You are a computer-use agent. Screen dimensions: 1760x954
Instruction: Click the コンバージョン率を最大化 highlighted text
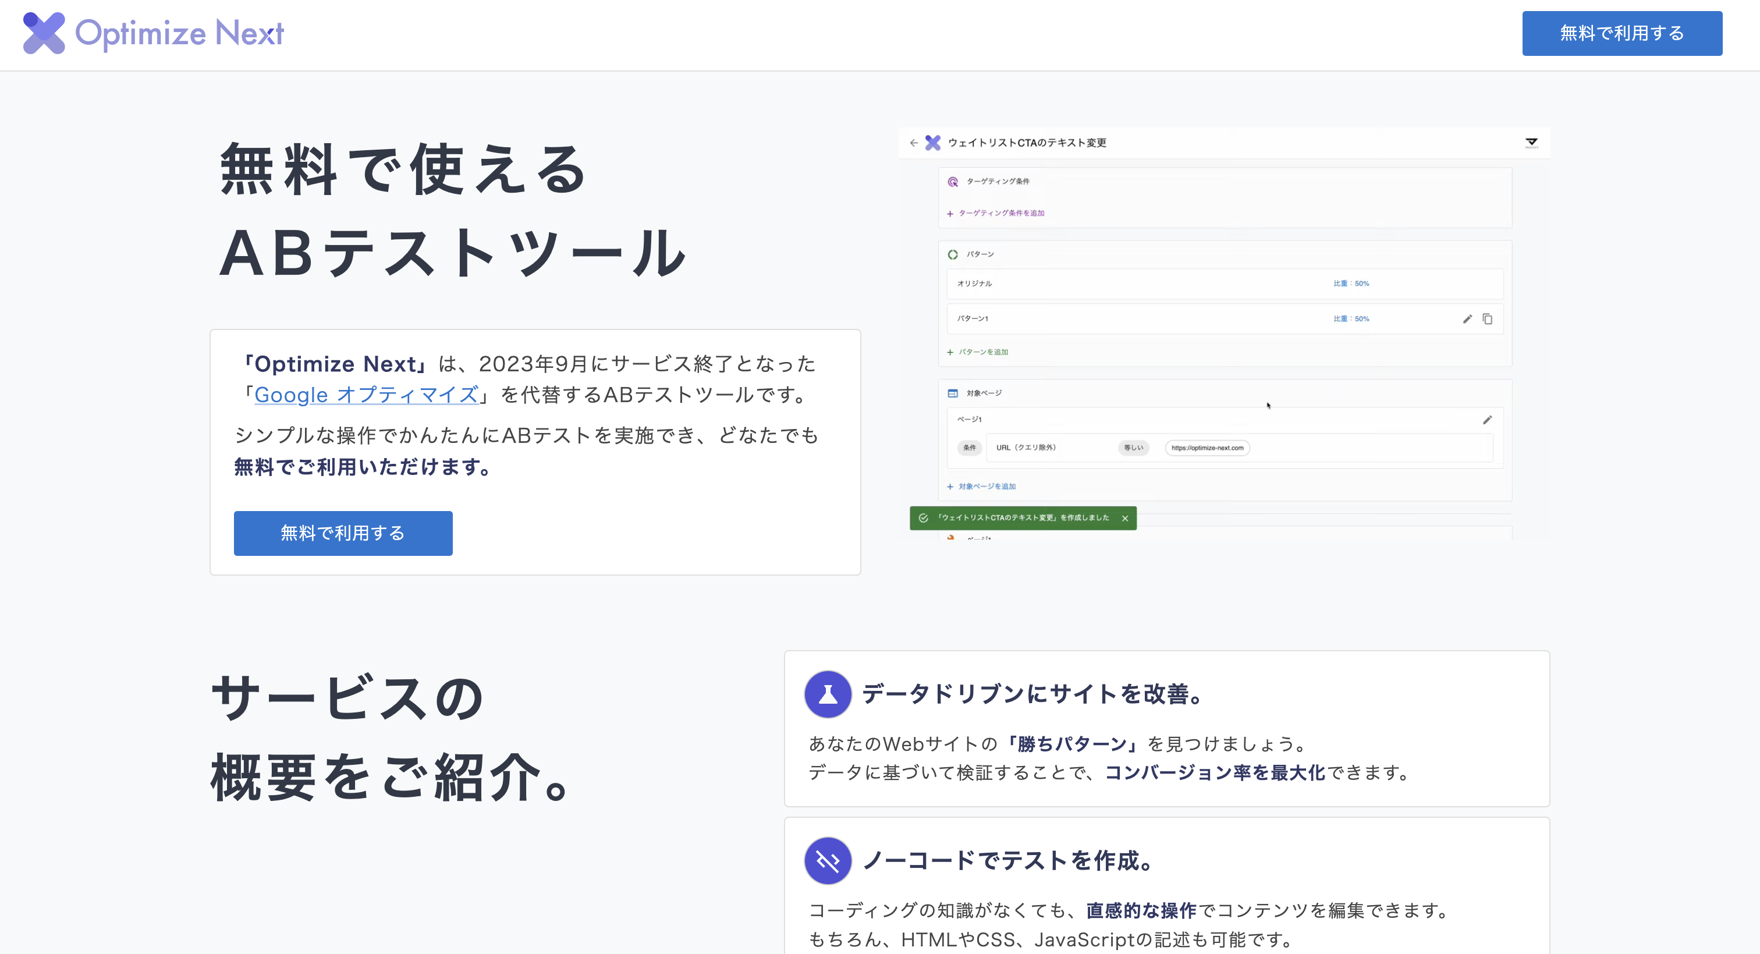coord(1215,773)
